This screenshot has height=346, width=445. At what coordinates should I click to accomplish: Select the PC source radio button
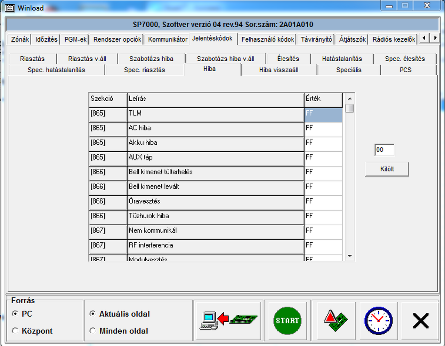tap(15, 314)
